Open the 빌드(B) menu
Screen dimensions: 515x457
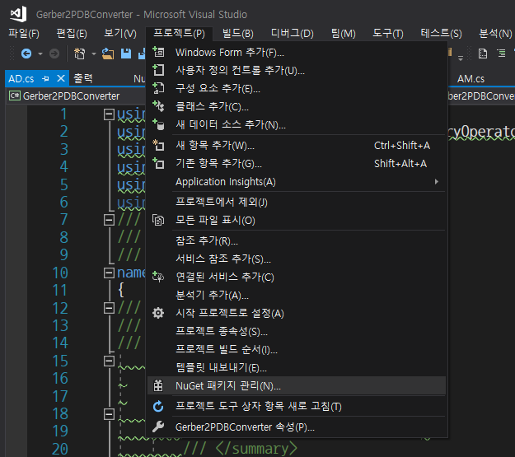238,33
